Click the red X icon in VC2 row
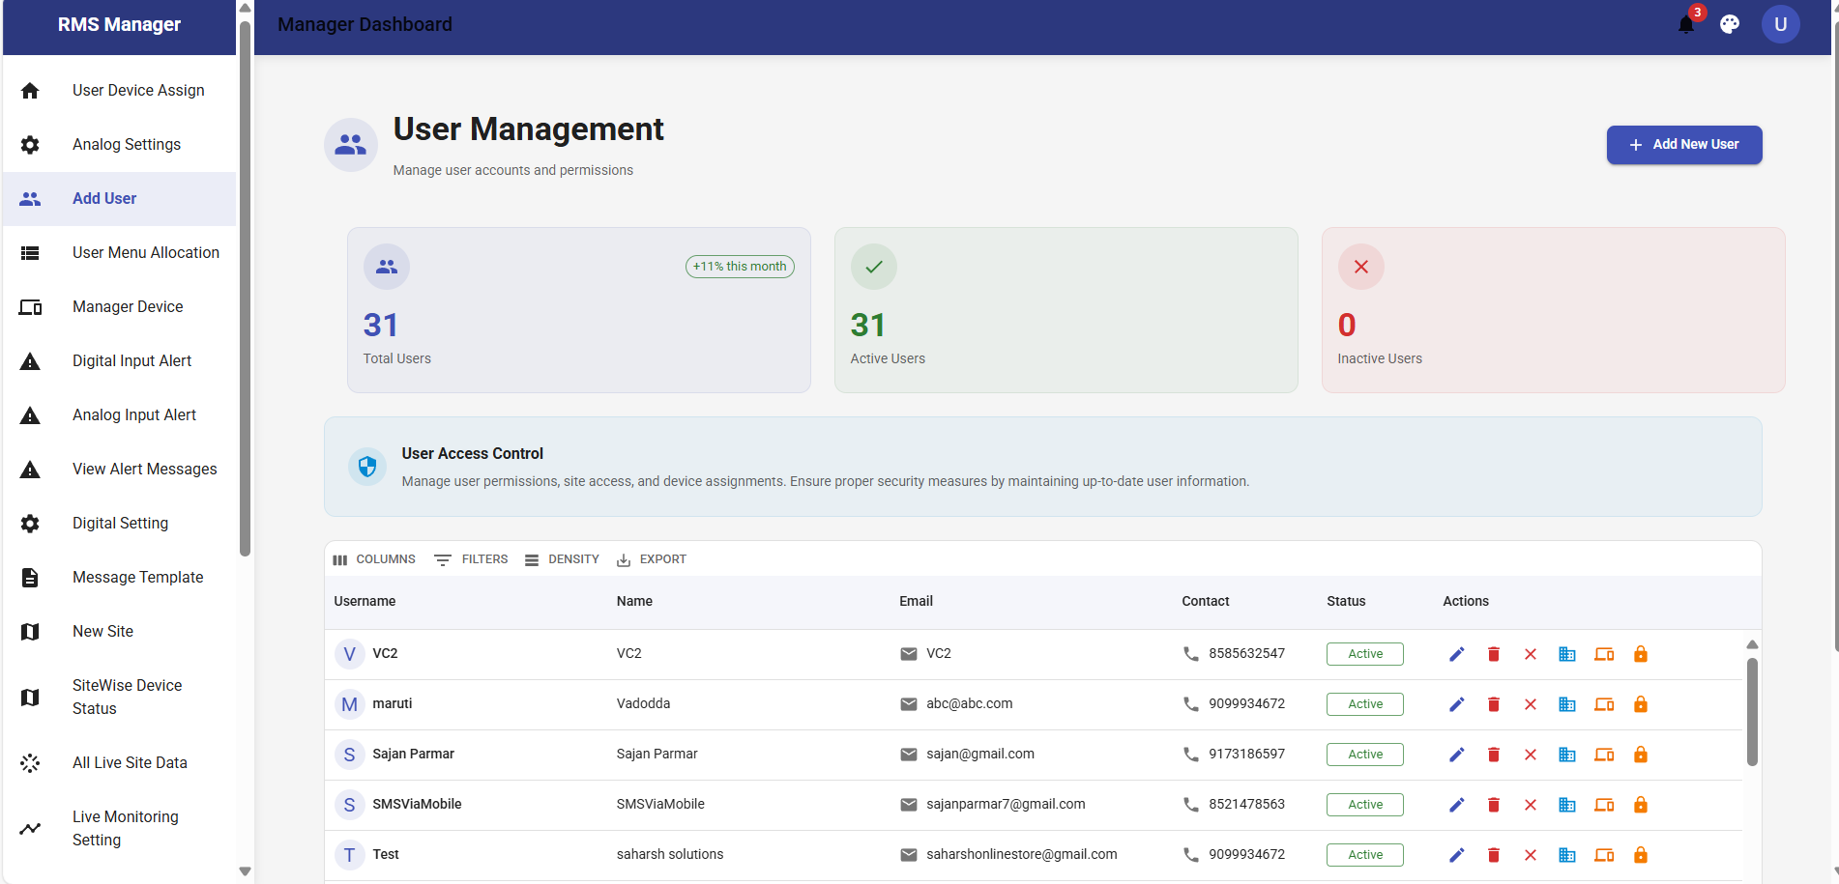 click(x=1530, y=654)
